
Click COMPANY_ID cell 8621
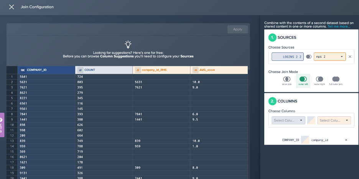pos(46,93)
